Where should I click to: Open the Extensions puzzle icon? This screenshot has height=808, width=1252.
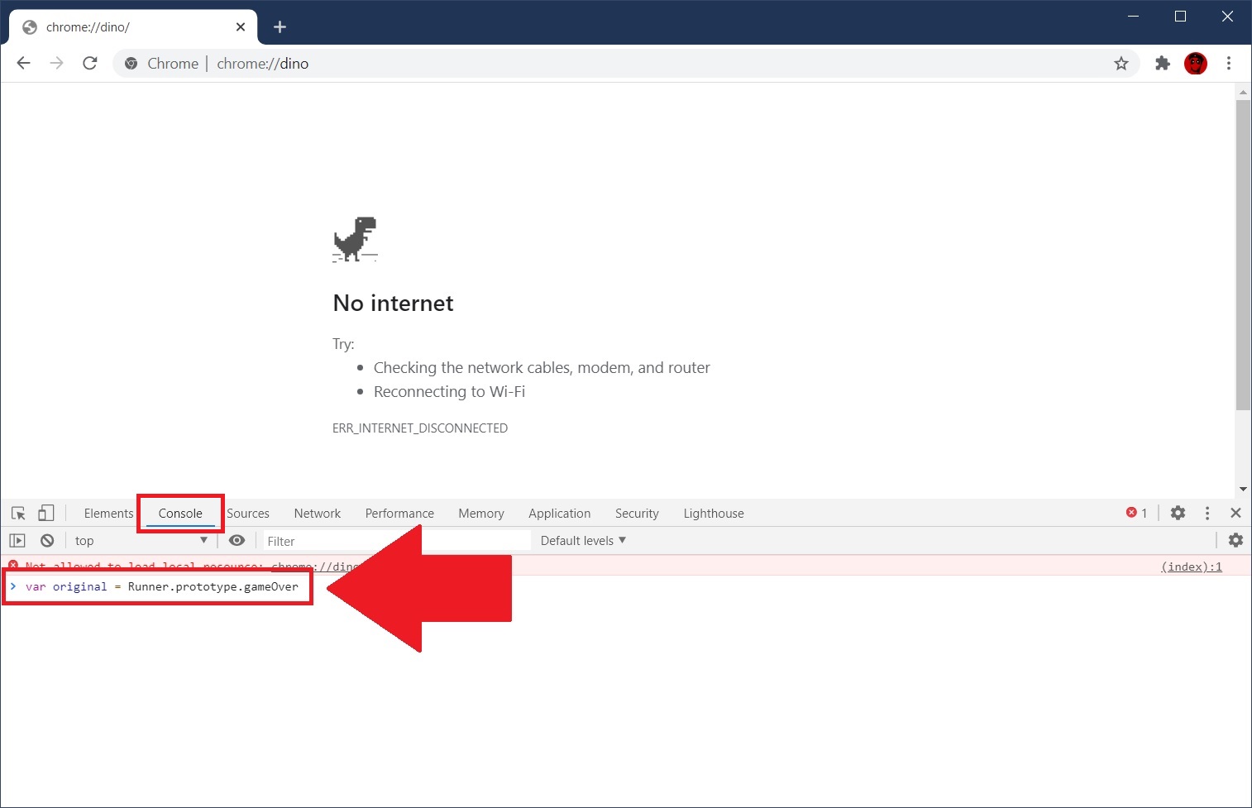[x=1163, y=64]
